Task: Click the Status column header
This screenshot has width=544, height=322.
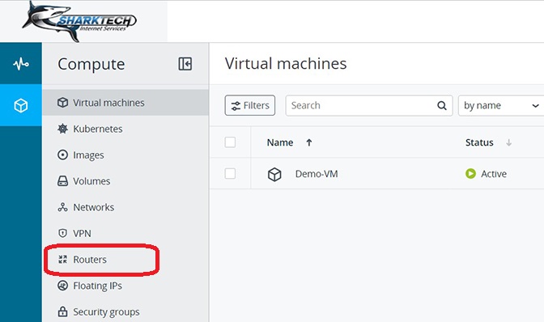Action: click(x=479, y=142)
